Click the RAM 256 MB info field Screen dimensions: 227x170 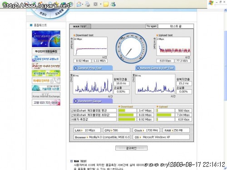tap(176, 130)
